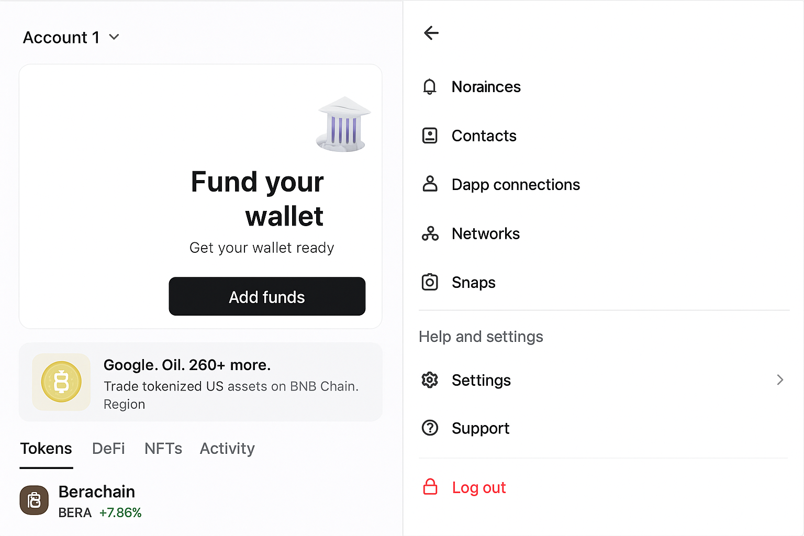
Task: Click the gold BNB coin icon
Action: pyautogui.click(x=61, y=382)
